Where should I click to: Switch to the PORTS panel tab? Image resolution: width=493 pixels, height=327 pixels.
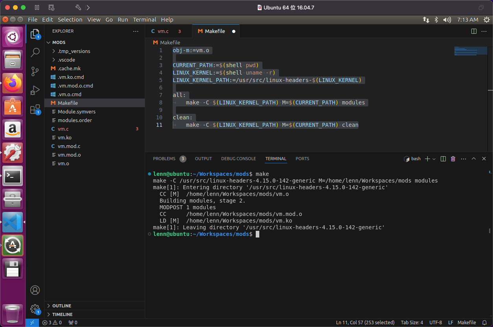pyautogui.click(x=303, y=159)
